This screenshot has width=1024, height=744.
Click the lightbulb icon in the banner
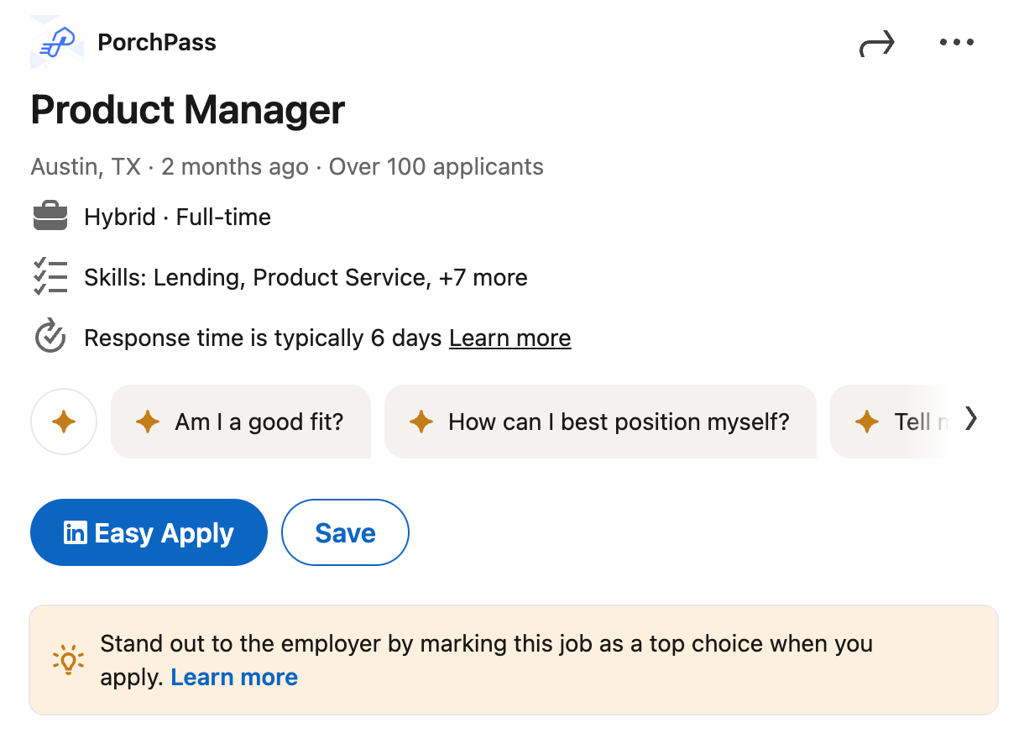tap(68, 660)
